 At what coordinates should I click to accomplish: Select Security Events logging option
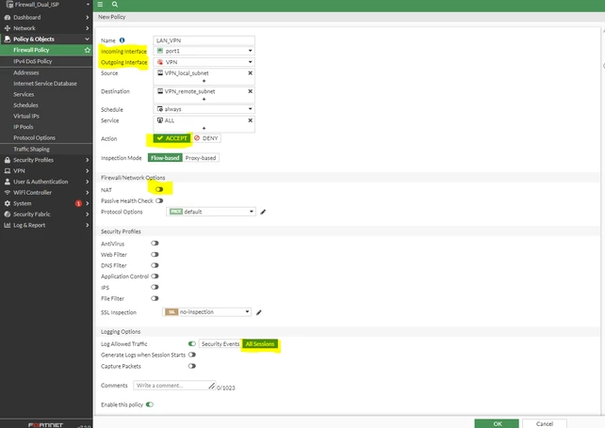click(x=221, y=344)
